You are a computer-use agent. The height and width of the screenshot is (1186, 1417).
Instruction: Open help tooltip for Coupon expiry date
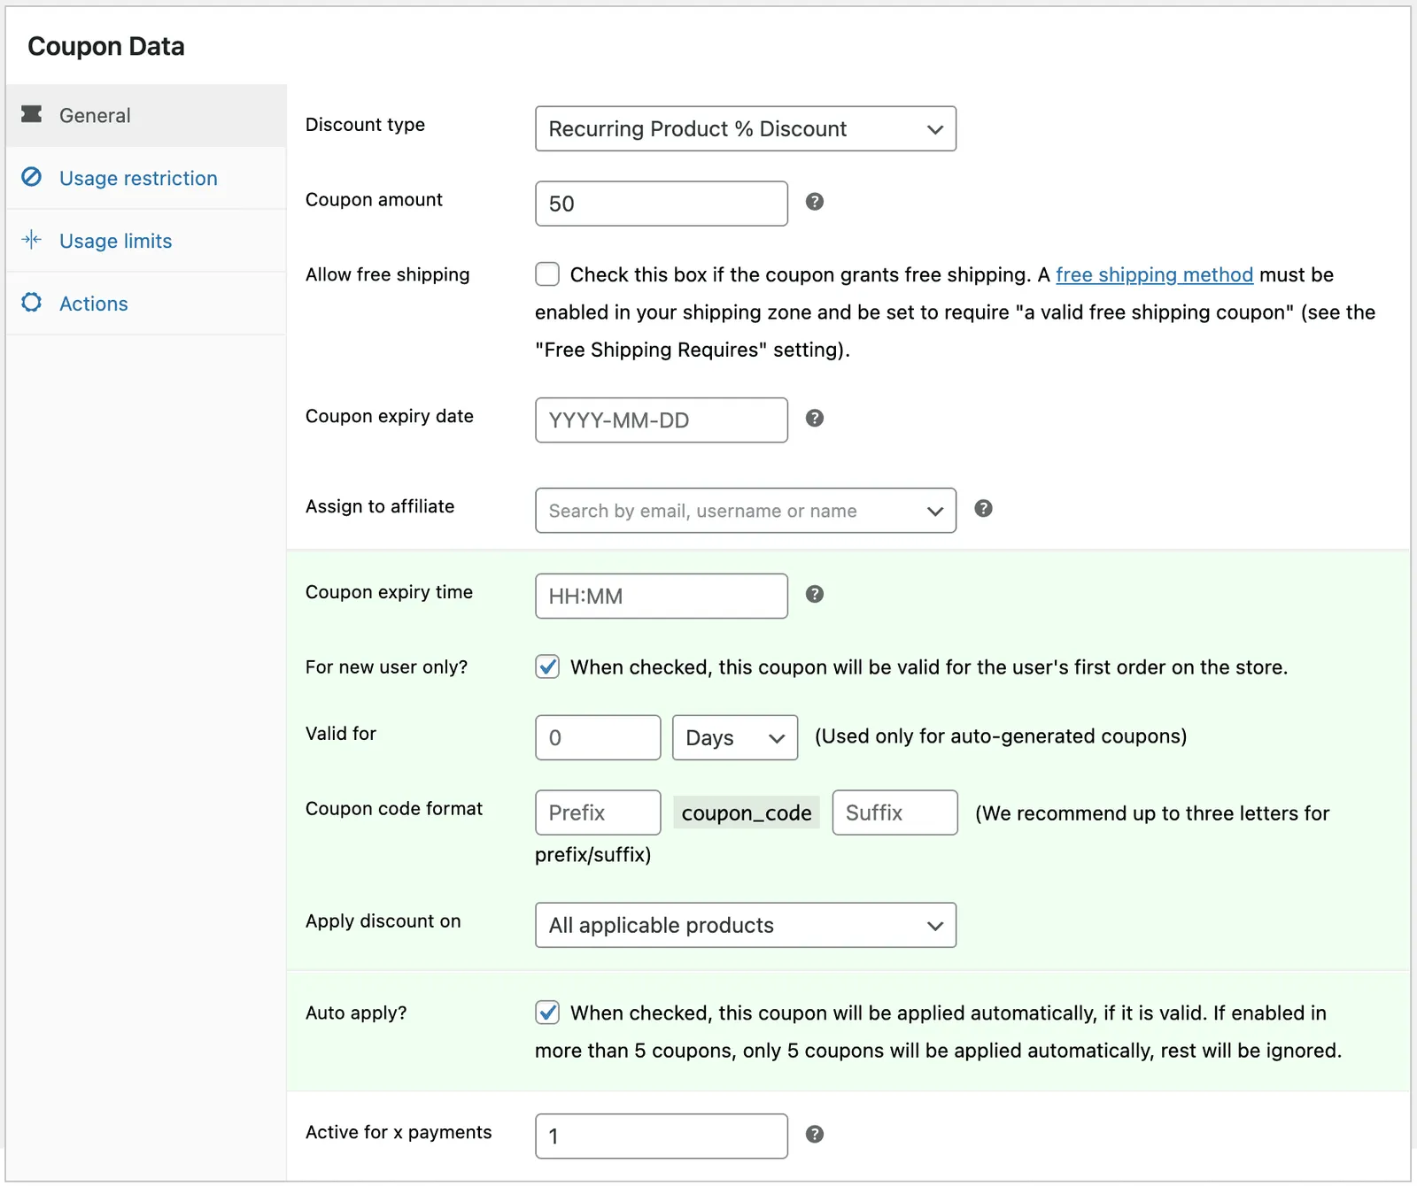(815, 418)
